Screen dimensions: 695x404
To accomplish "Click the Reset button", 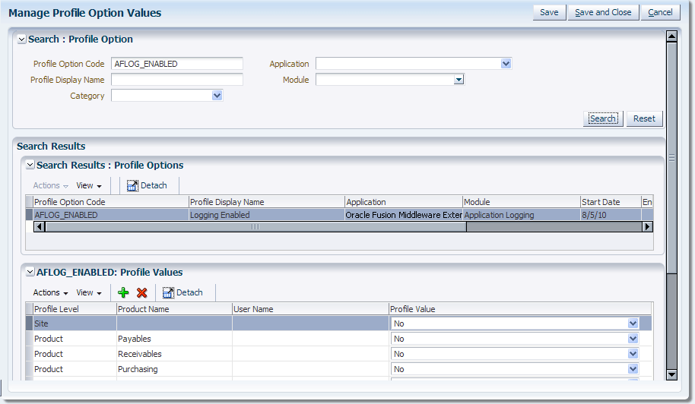I will [x=644, y=118].
